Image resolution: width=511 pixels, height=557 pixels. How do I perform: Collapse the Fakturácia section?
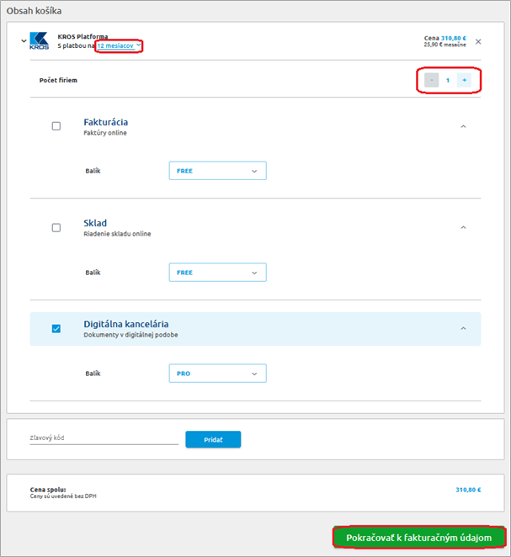(x=463, y=126)
